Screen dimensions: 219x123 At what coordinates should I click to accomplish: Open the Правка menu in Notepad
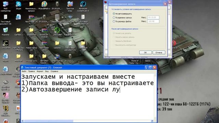pos(31,71)
